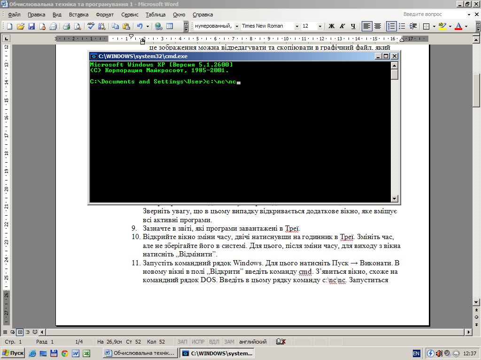
Task: Switch to Web Layout view button
Action: coord(13,332)
